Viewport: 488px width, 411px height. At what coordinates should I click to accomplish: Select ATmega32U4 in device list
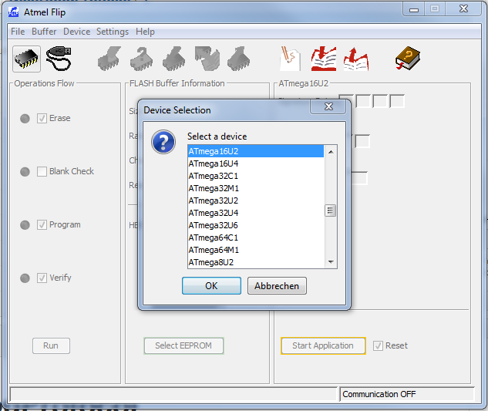255,213
